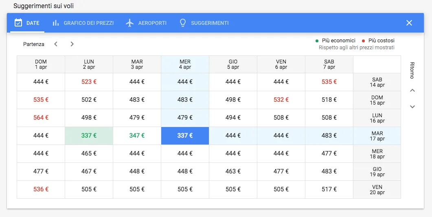Screen dimensions: 432x217
Task: Advance to next departure dates
Action: [x=72, y=44]
